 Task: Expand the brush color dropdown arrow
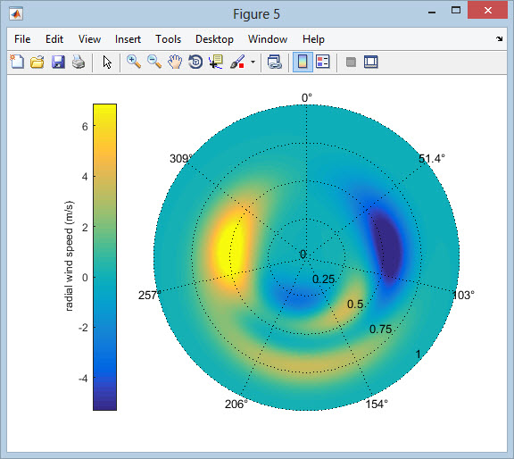tap(253, 62)
